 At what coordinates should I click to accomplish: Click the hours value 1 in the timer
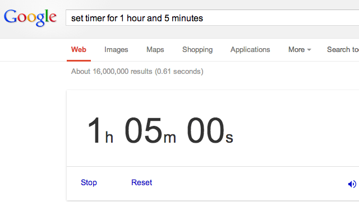tap(94, 130)
